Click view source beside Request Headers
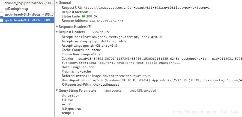 pyautogui.click(x=101, y=32)
